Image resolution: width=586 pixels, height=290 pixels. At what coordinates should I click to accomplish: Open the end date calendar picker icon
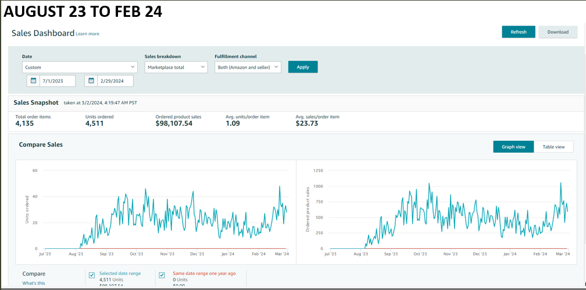pos(91,81)
